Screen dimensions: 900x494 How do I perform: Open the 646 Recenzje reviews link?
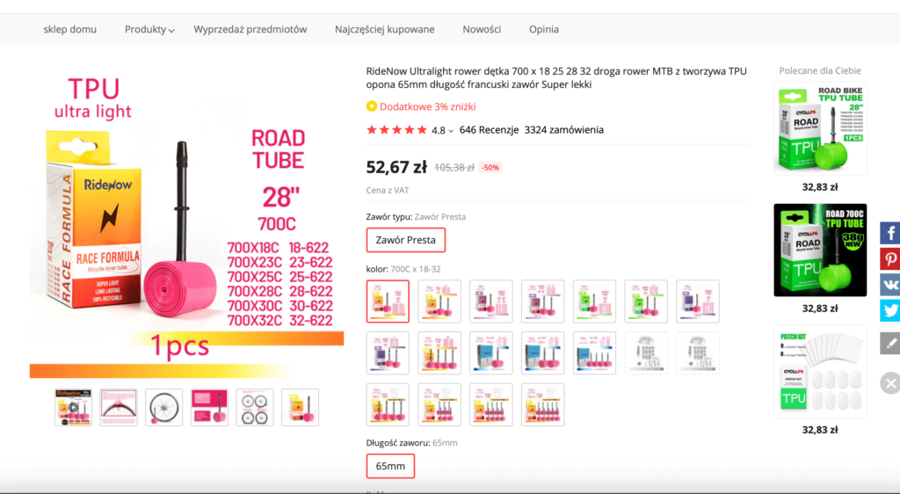pyautogui.click(x=489, y=130)
